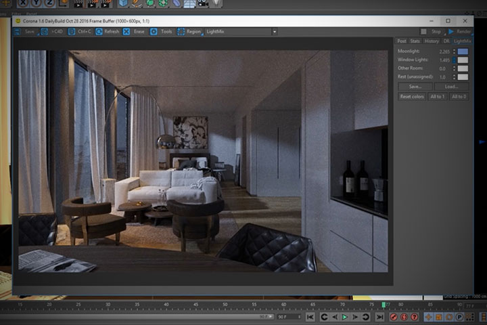Click the Render button
This screenshot has height=325, width=487.
[x=460, y=31]
